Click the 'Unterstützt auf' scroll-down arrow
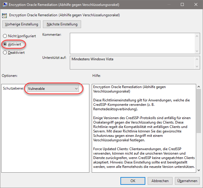The height and width of the screenshot is (188, 203). coord(197,67)
